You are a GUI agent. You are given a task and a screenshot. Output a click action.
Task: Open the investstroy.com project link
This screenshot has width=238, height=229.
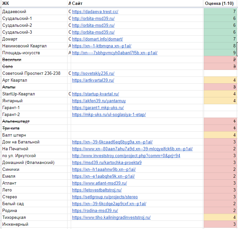(126, 155)
